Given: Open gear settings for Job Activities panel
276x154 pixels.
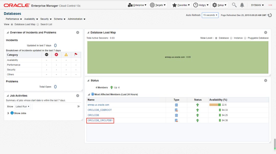Looking at the screenshot, I should coord(78,96).
